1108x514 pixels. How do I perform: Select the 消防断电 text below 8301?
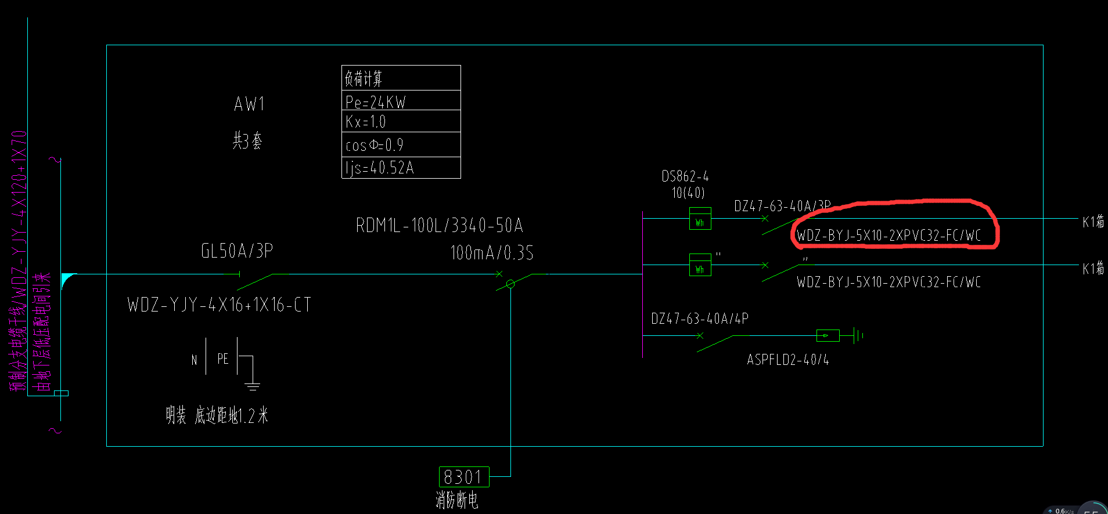(457, 500)
